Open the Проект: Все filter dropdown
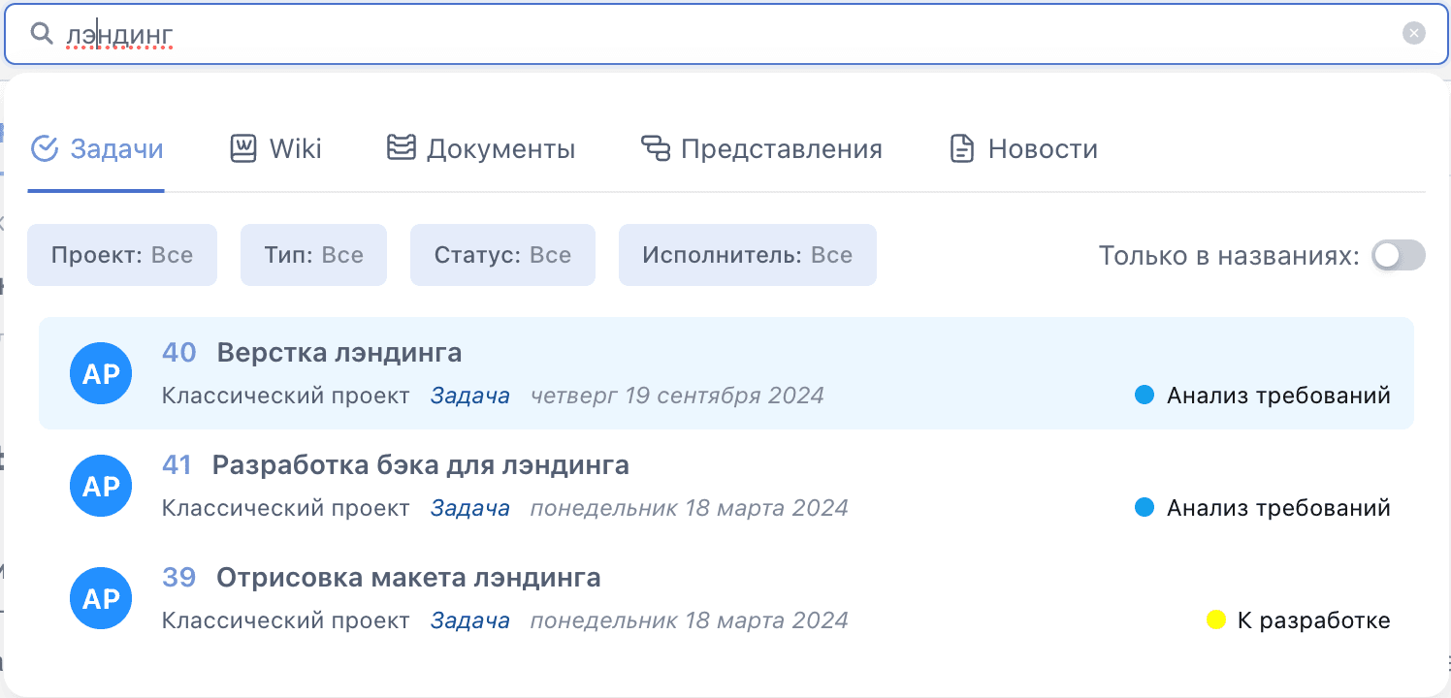 pyautogui.click(x=122, y=256)
